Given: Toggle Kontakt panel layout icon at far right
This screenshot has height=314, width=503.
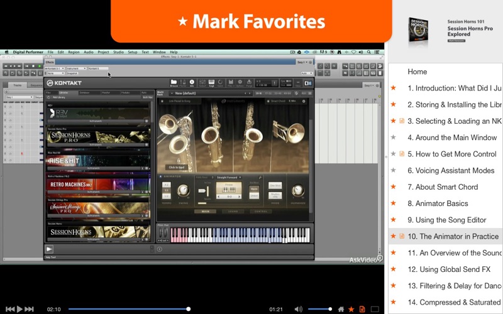Looking at the screenshot, I should point(308,84).
